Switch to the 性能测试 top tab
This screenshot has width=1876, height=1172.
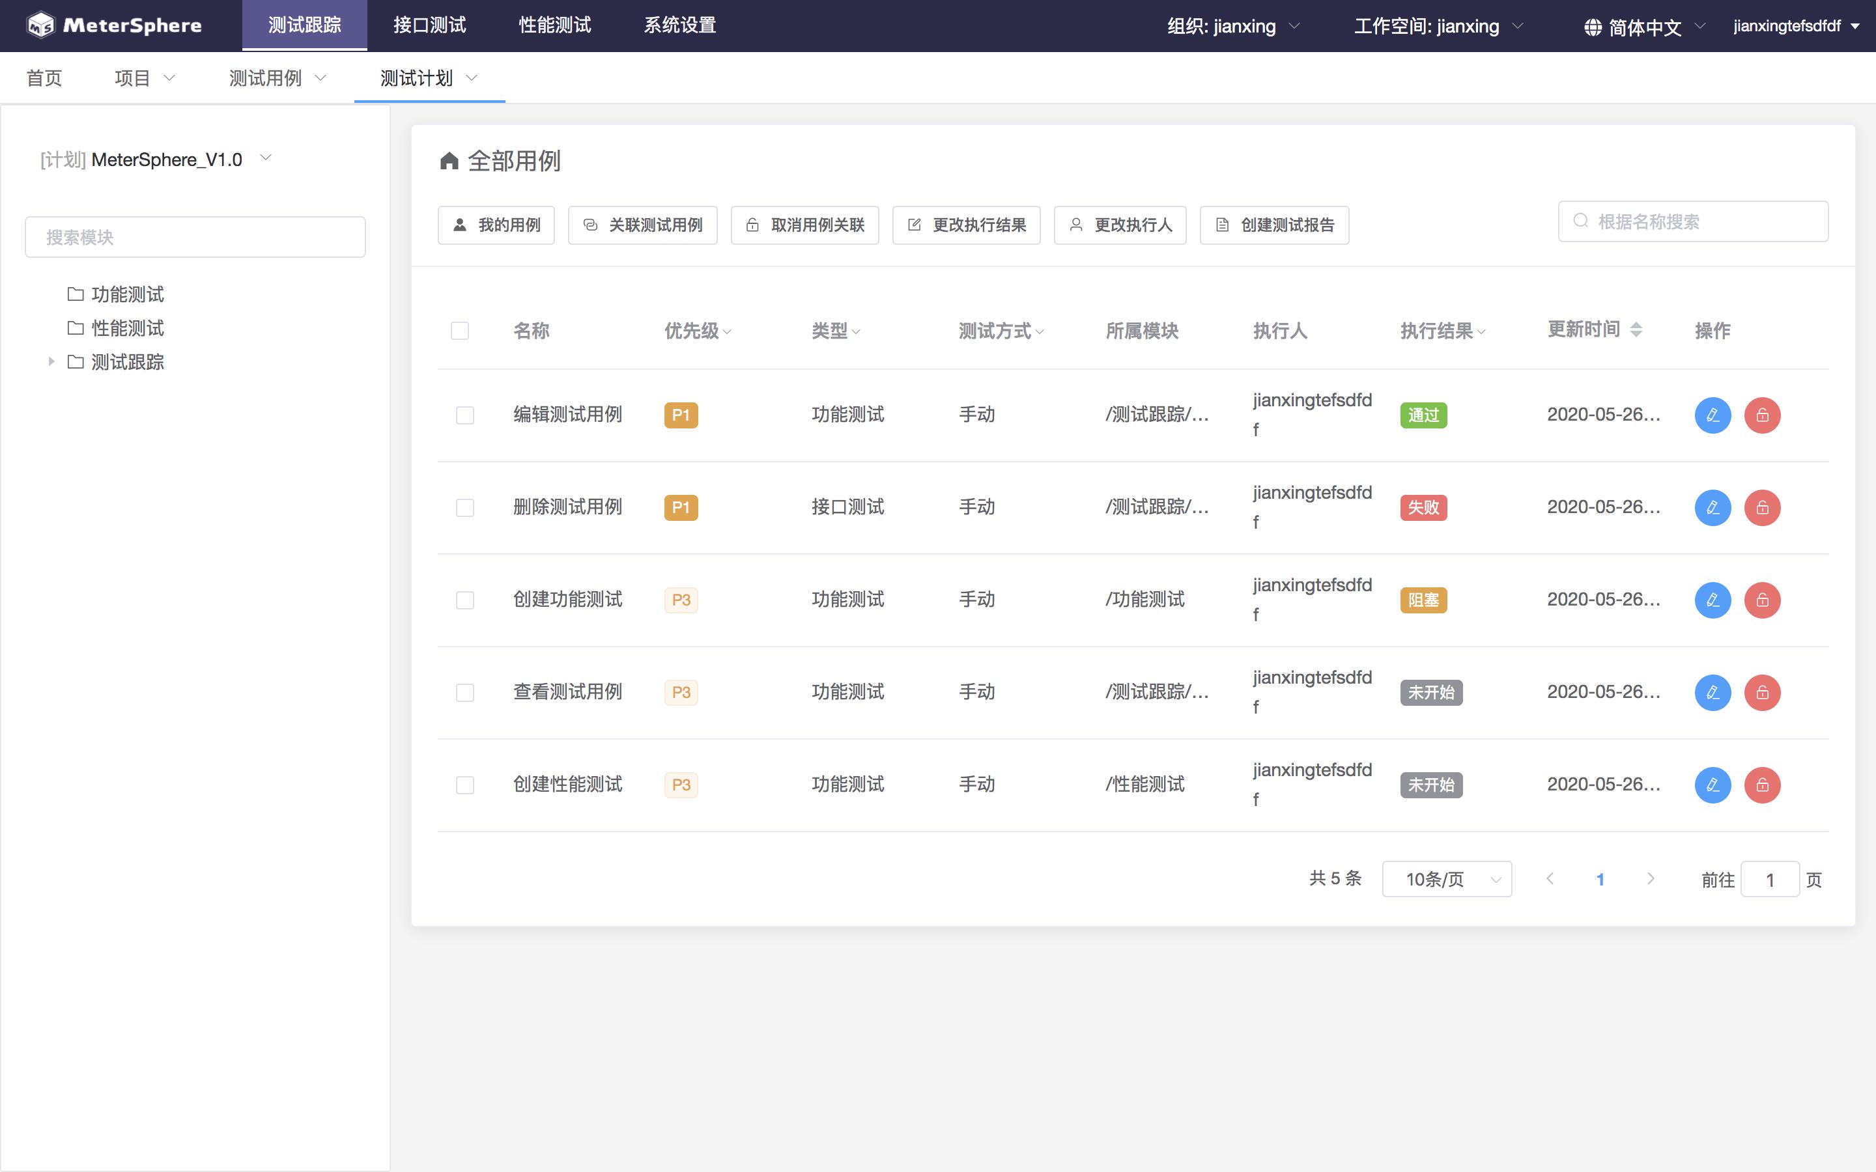(555, 25)
